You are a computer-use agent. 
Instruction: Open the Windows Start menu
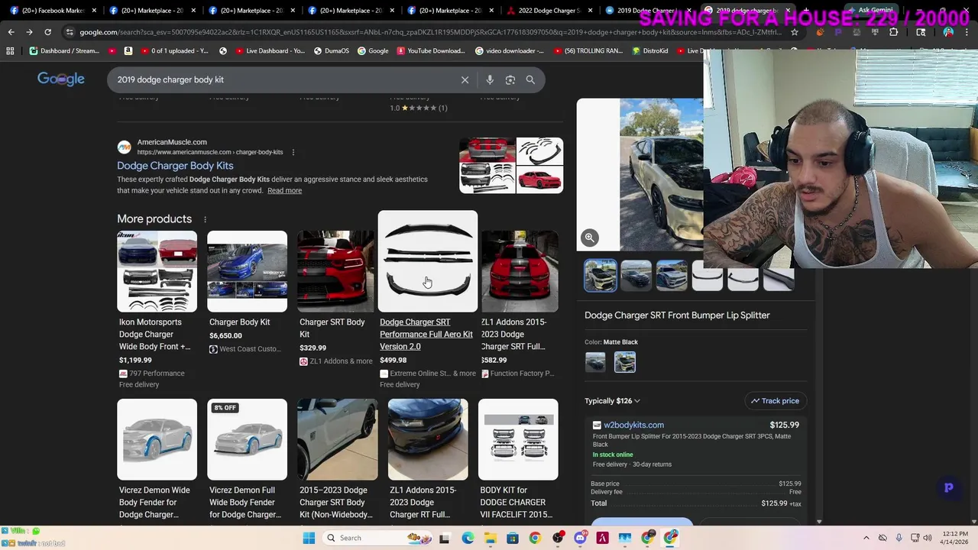[x=309, y=538]
